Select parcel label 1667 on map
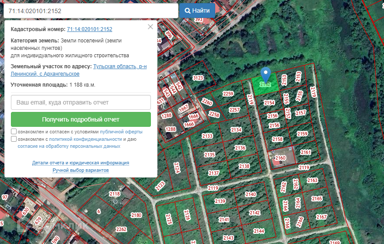384x244 pixels. 183,108
